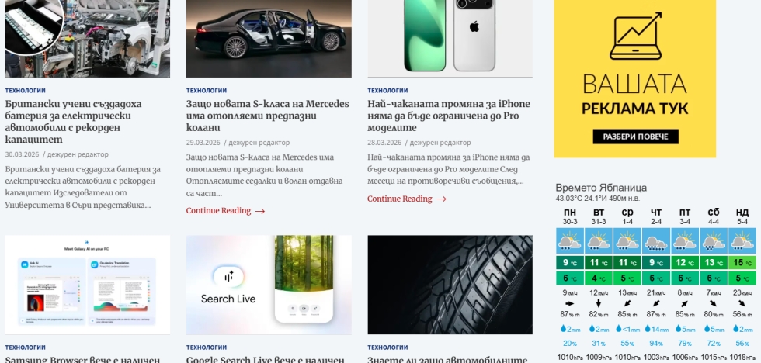Viewport: 761px width, 363px height.
Task: Click the arrow beside the Mercedes Continue Reading link
Action: (x=260, y=211)
